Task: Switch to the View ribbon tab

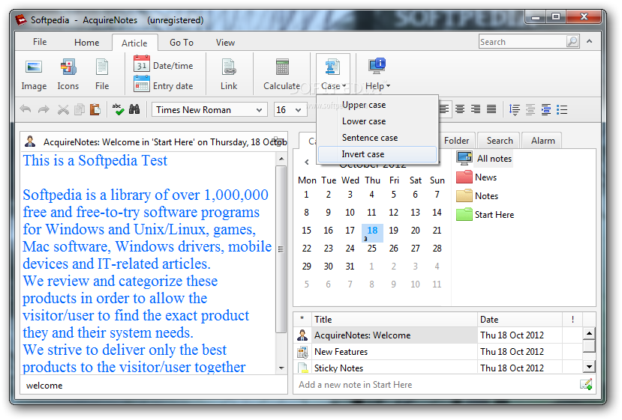Action: pos(225,43)
